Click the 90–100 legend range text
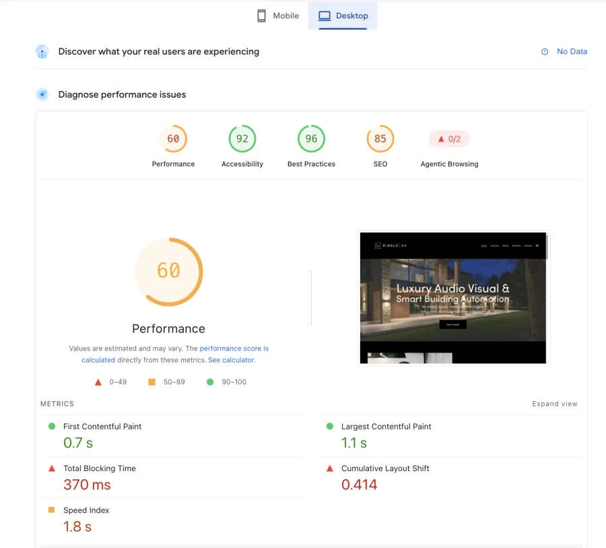The height and width of the screenshot is (548, 606). click(234, 382)
